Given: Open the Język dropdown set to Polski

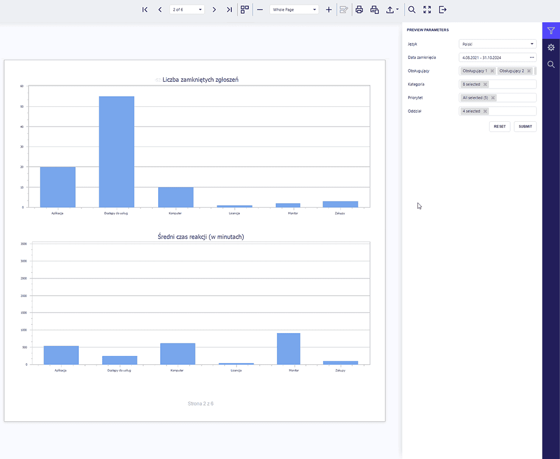Looking at the screenshot, I should pos(497,44).
